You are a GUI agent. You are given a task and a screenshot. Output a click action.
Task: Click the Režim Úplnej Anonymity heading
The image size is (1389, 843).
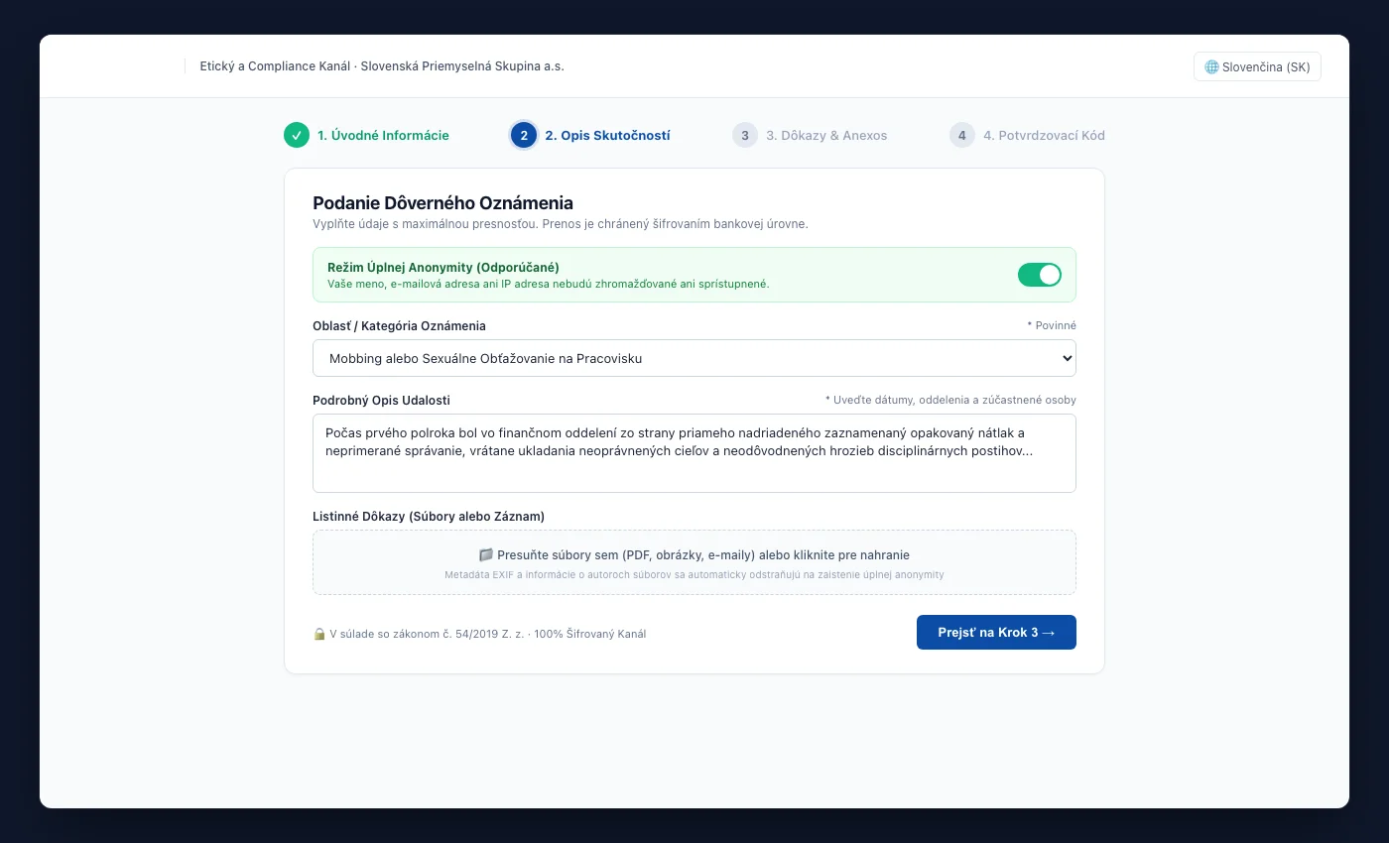(x=443, y=268)
